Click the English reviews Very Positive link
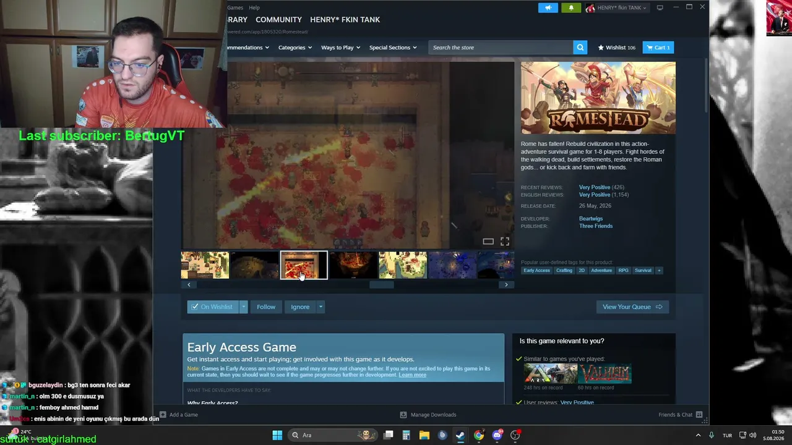Viewport: 792px width, 445px height. click(595, 195)
